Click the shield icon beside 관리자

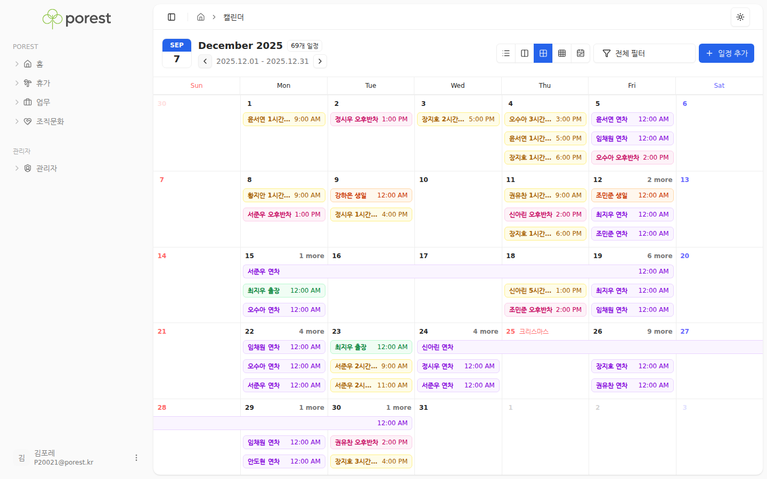coord(28,168)
